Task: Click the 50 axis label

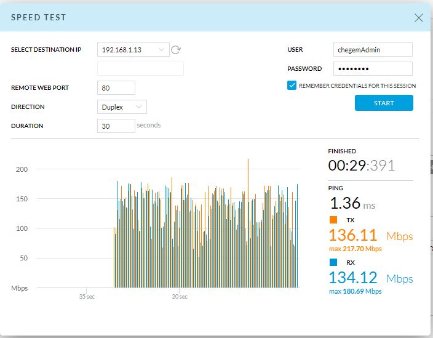Action: pos(23,258)
